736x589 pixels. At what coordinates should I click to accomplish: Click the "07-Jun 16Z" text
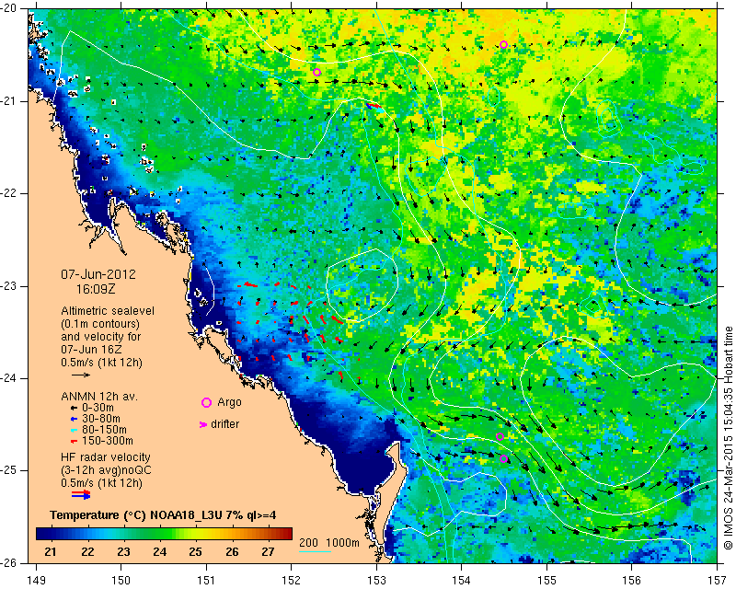[91, 350]
